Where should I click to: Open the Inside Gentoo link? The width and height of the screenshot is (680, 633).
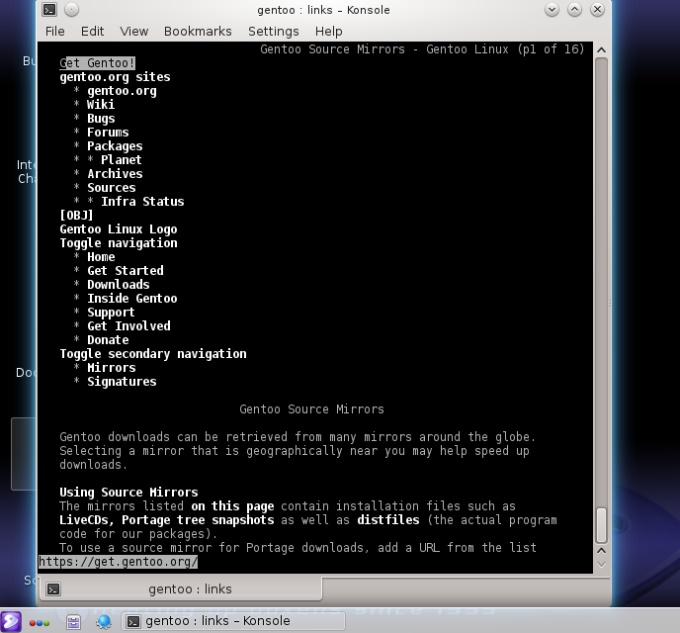click(132, 299)
